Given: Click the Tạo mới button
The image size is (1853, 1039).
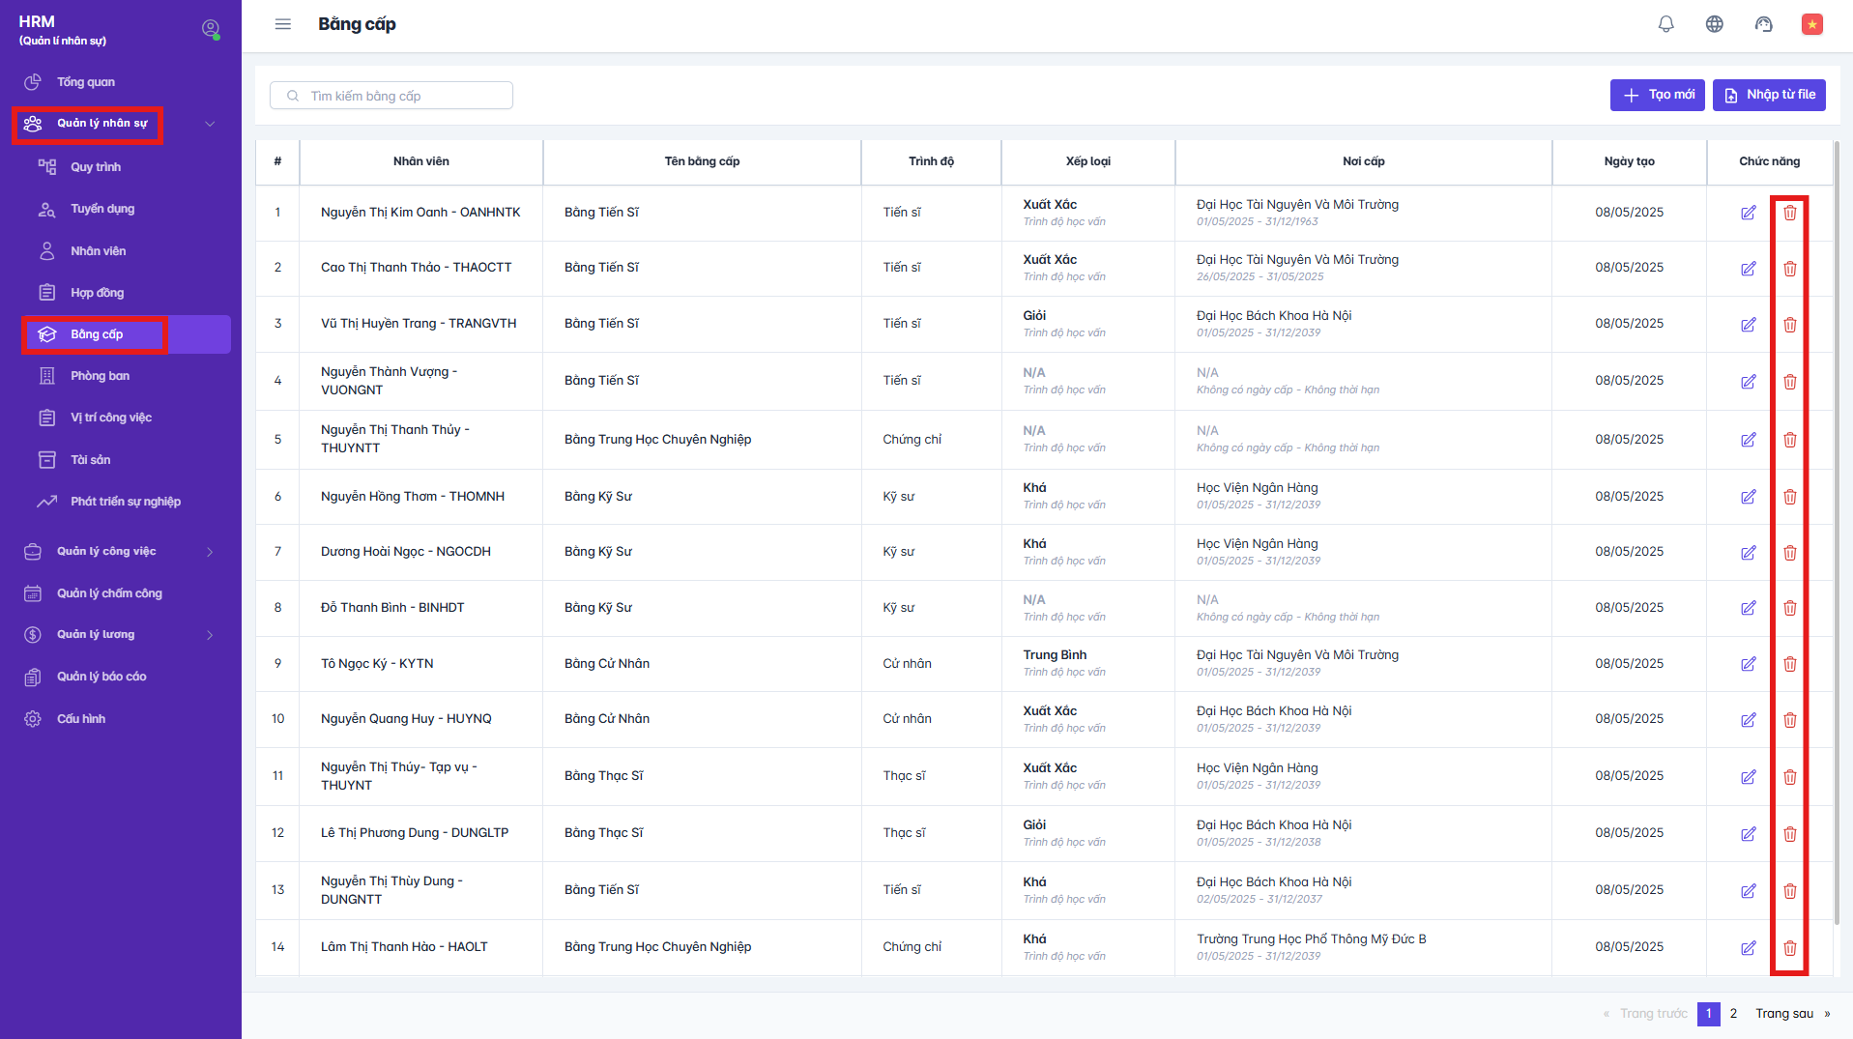Looking at the screenshot, I should pyautogui.click(x=1657, y=95).
